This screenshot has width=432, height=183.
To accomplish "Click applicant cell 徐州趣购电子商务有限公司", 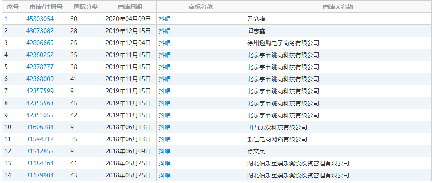I will coord(283,43).
